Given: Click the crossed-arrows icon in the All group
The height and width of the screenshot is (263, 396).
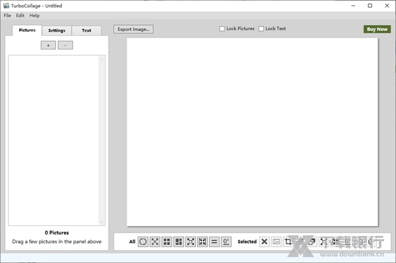Looking at the screenshot, I should point(155,242).
